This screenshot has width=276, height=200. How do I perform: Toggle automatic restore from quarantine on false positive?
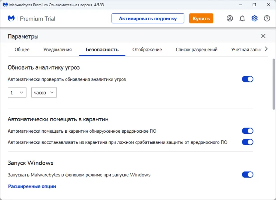[247, 142]
